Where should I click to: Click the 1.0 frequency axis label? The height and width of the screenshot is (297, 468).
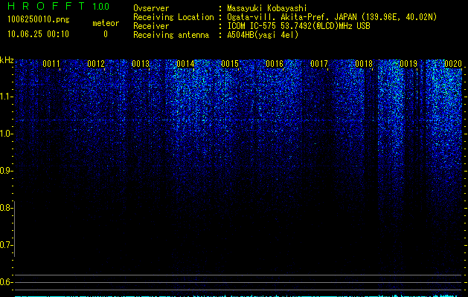tap(6, 134)
